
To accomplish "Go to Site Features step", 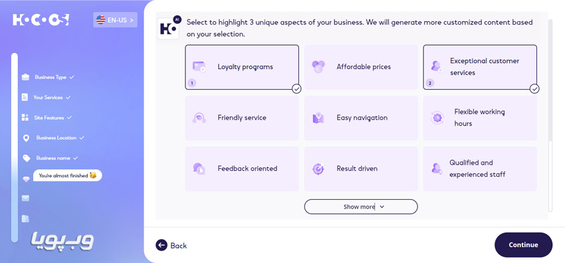I will (x=49, y=118).
